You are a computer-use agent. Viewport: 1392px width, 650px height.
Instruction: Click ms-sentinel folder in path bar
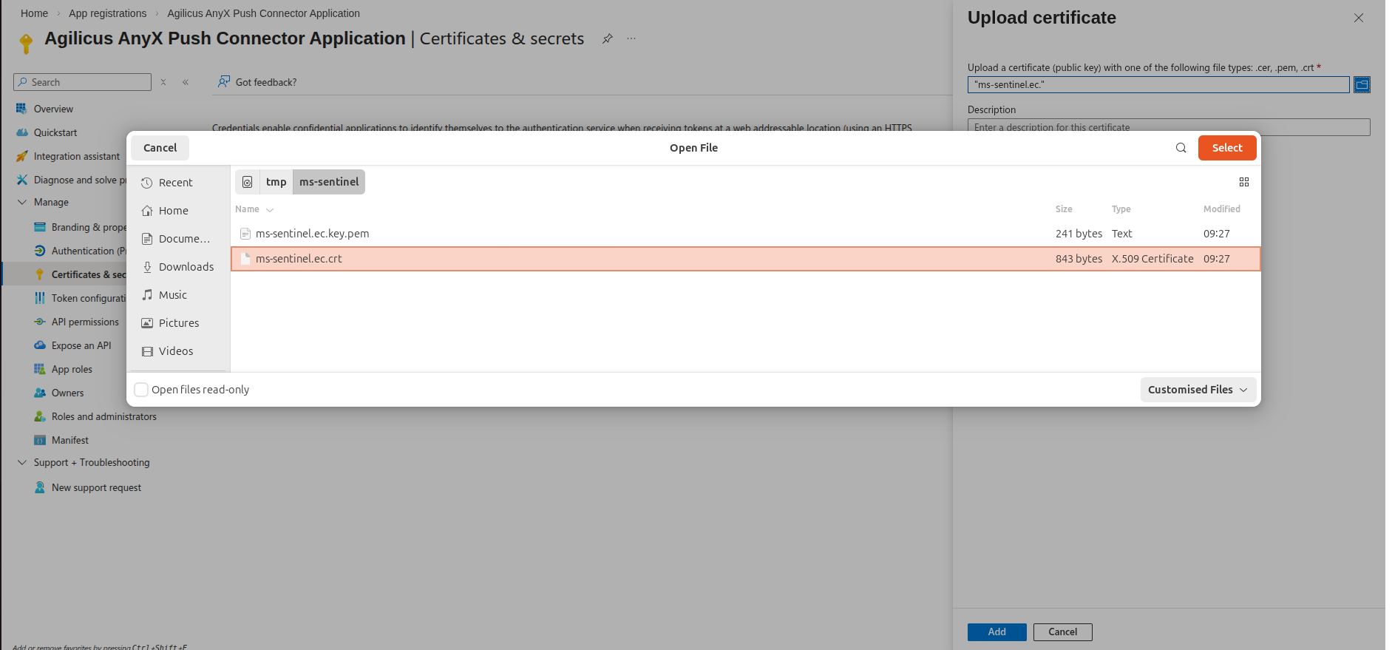point(329,182)
